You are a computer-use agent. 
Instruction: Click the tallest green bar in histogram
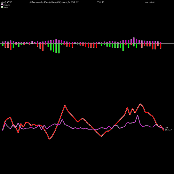(x=59, y=48)
